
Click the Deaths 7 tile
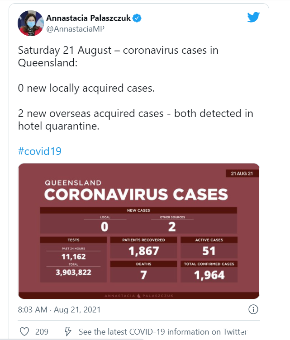[x=143, y=271]
